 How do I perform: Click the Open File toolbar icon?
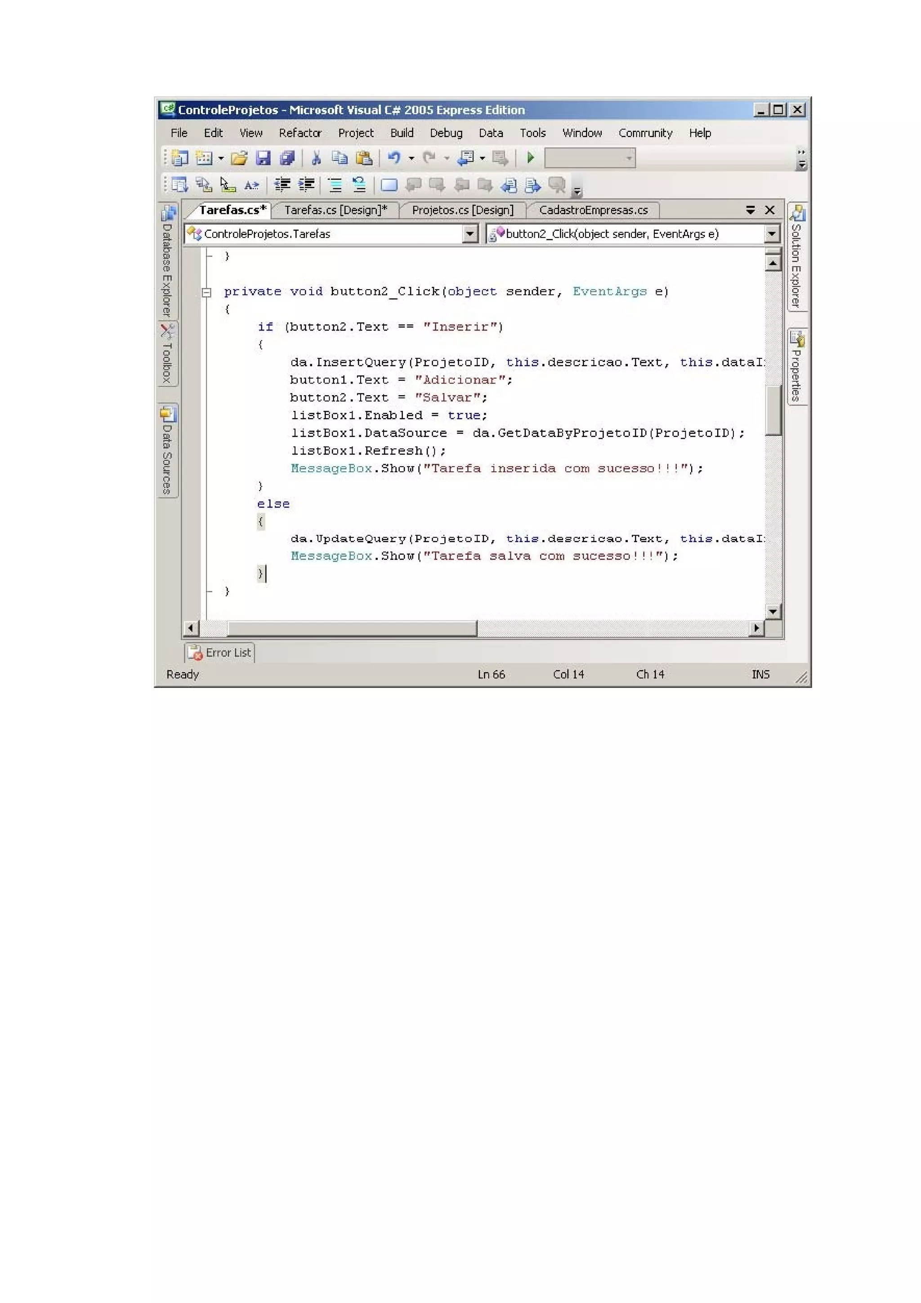click(239, 158)
